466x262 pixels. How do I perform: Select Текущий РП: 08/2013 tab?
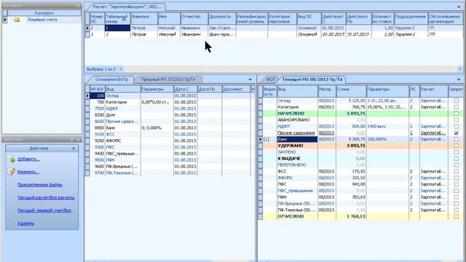click(x=312, y=79)
